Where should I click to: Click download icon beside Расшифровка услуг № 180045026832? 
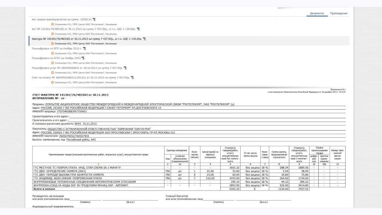(x=125, y=68)
